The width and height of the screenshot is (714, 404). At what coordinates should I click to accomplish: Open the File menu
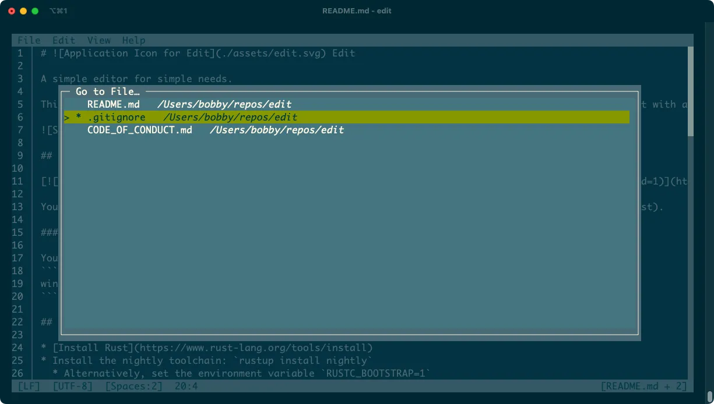coord(29,40)
